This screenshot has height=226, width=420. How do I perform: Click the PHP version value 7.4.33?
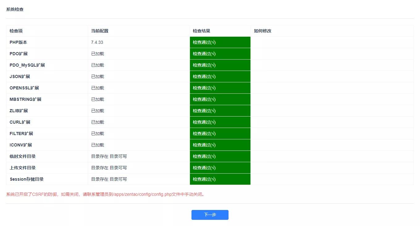[97, 42]
